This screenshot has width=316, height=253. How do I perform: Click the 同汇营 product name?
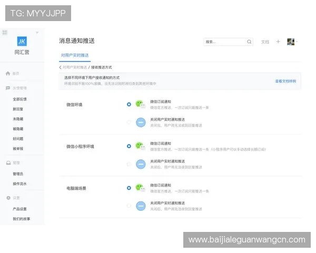22,52
